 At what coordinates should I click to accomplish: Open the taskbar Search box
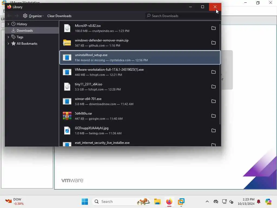click(x=121, y=201)
